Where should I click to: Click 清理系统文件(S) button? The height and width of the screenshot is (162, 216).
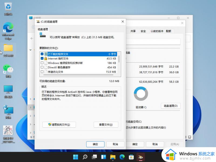(x=59, y=125)
